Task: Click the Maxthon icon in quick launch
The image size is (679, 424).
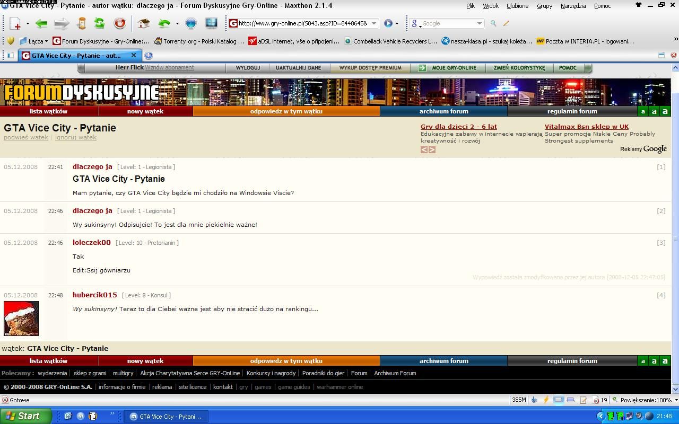Action: pos(80,416)
